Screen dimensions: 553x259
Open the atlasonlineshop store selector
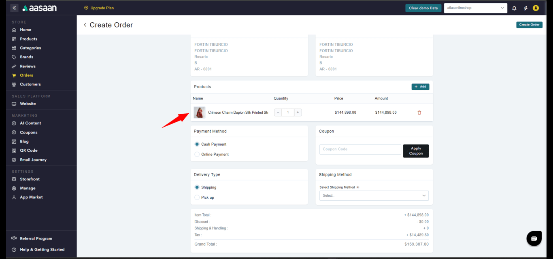point(475,8)
